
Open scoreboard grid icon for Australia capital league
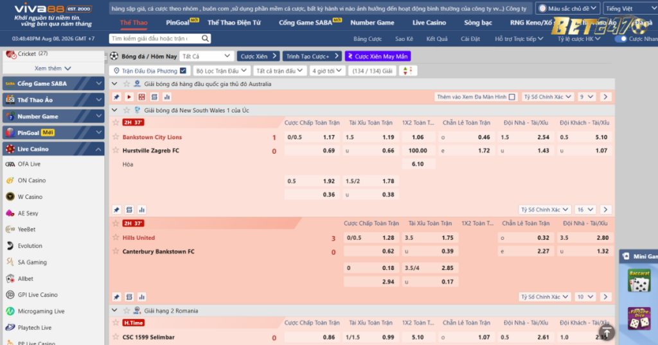coord(142,97)
